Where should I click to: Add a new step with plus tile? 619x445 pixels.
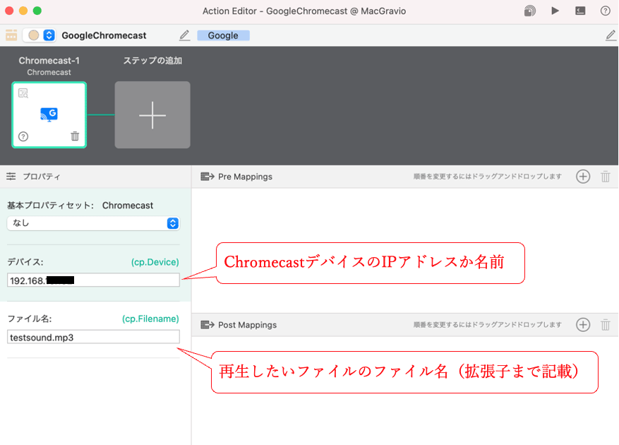(152, 115)
